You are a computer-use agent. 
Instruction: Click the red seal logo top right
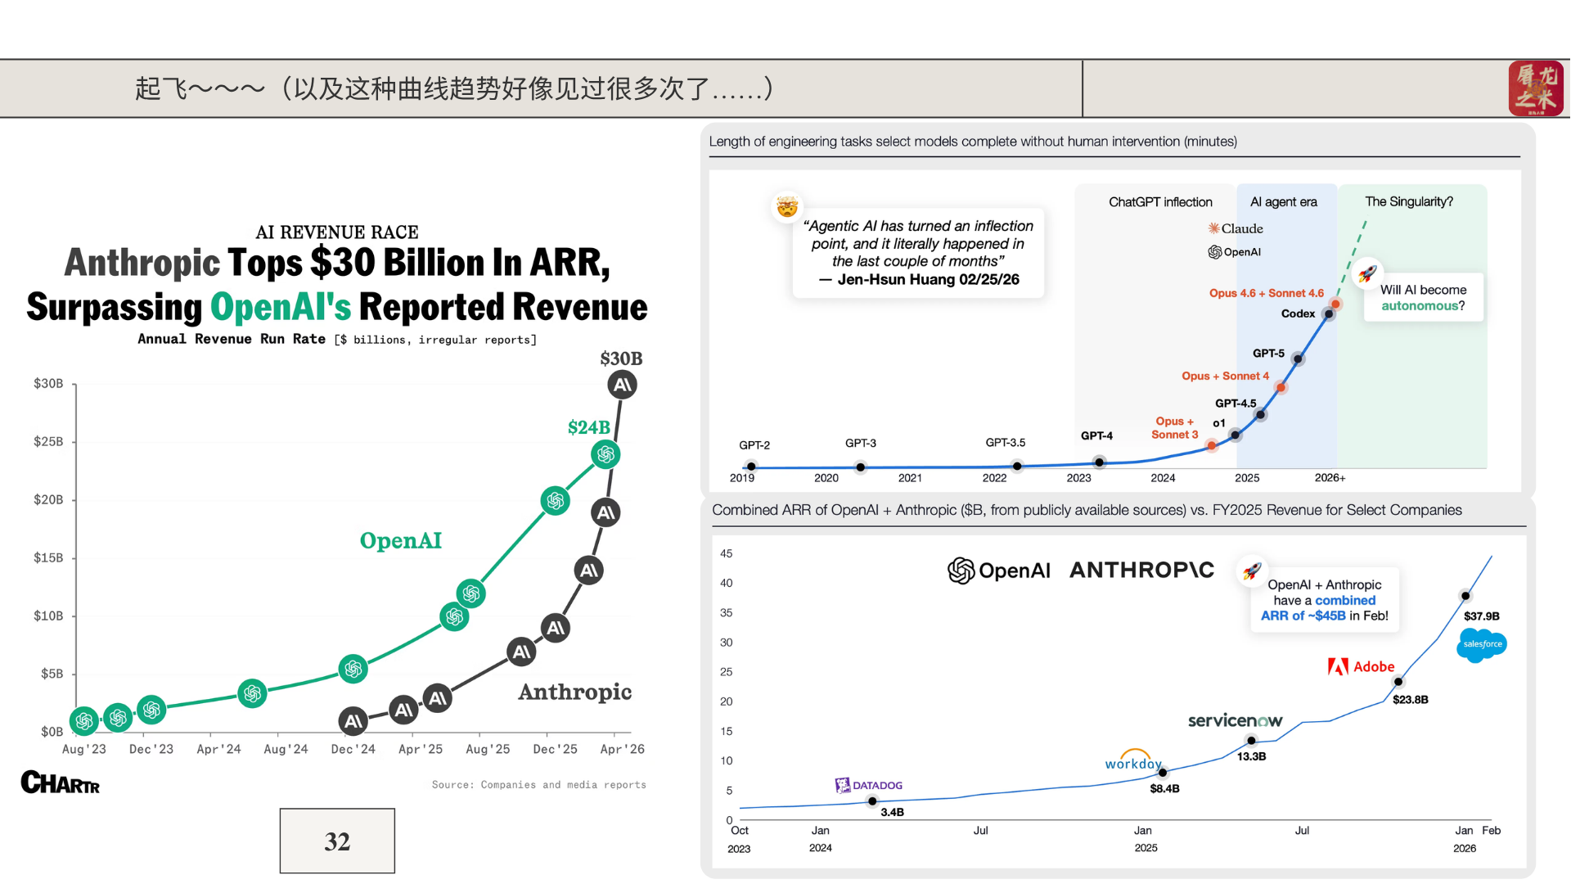[x=1535, y=88]
